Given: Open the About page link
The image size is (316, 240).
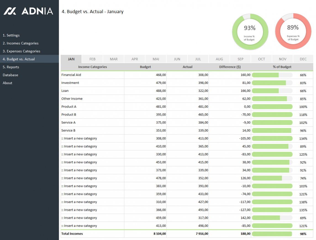Looking at the screenshot, I should pyautogui.click(x=7, y=83).
